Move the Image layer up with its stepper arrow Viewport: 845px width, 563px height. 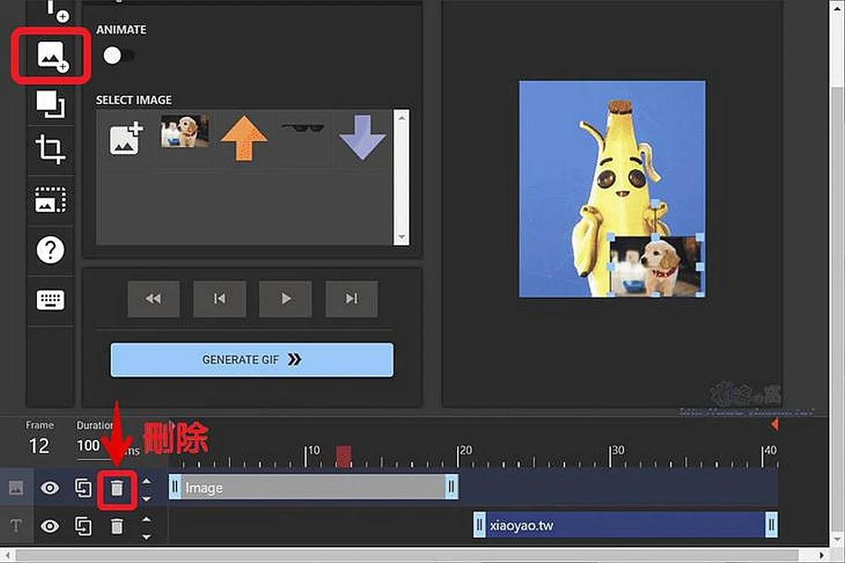click(x=146, y=482)
